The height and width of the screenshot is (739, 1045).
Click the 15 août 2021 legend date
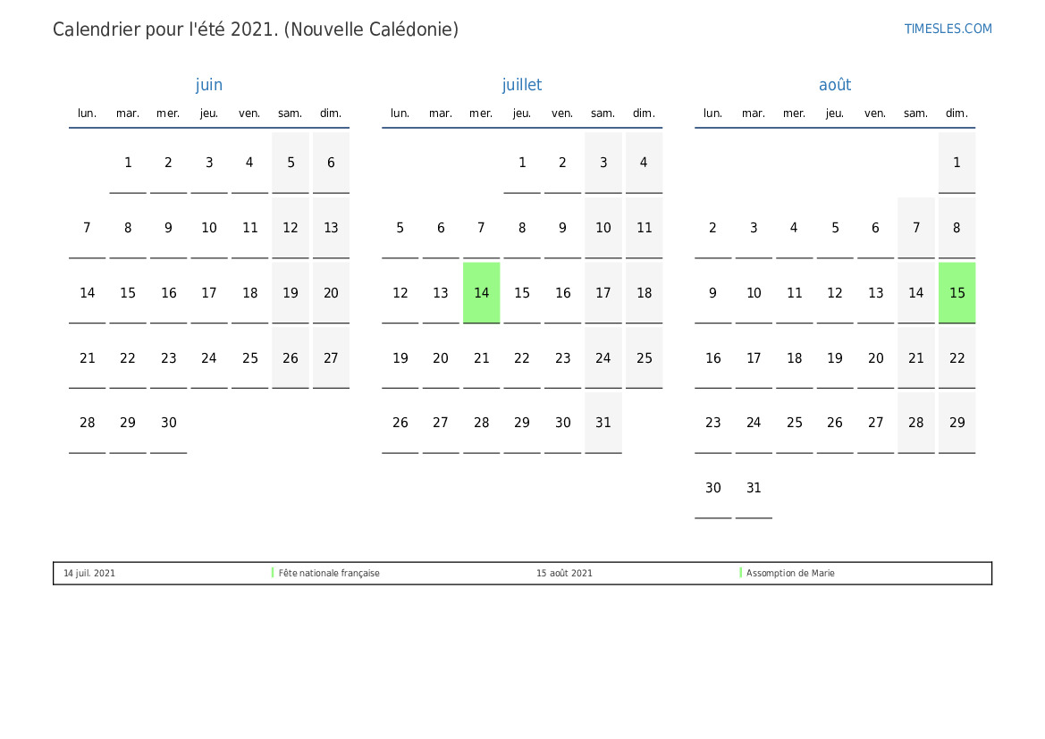564,574
